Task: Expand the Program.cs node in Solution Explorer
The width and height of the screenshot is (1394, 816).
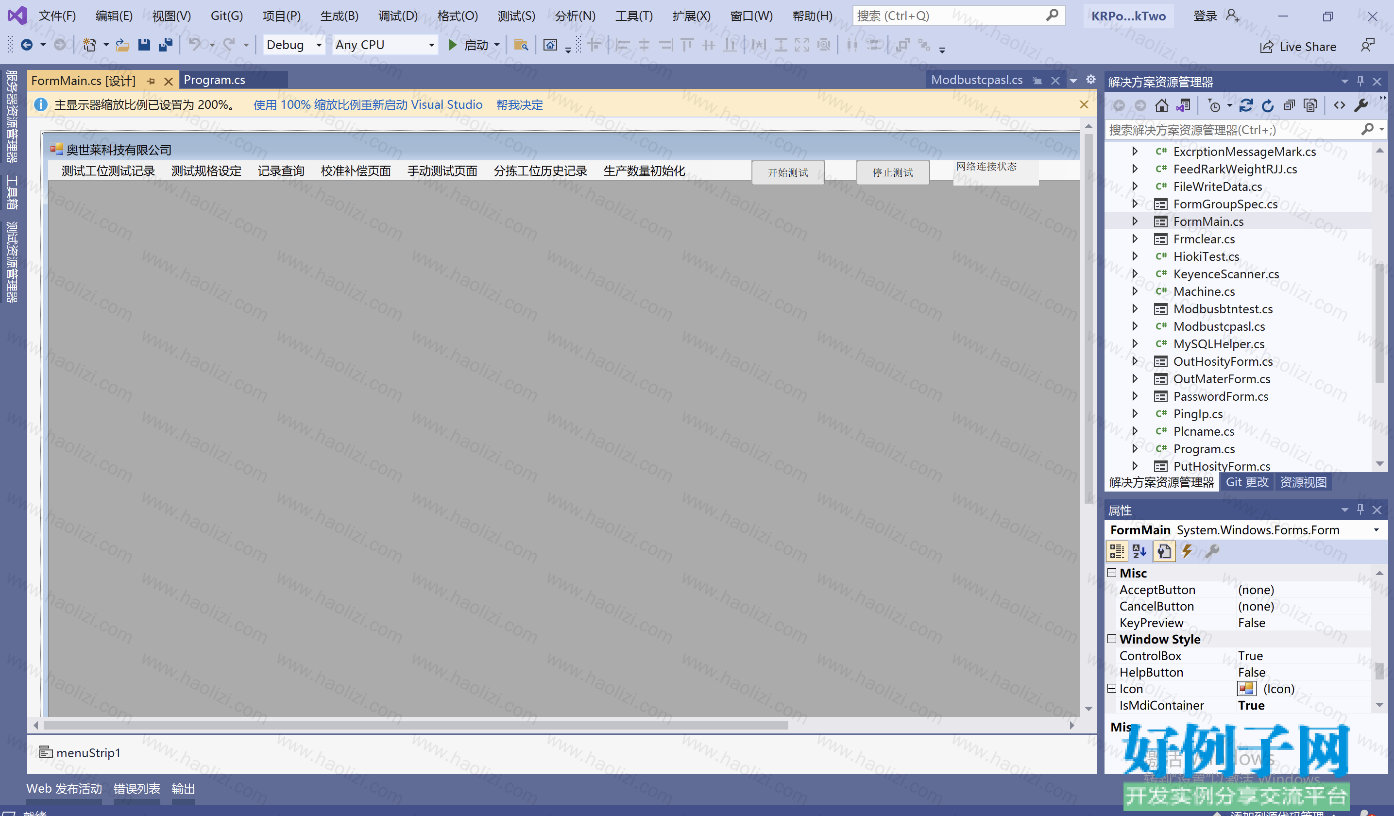Action: click(1135, 449)
